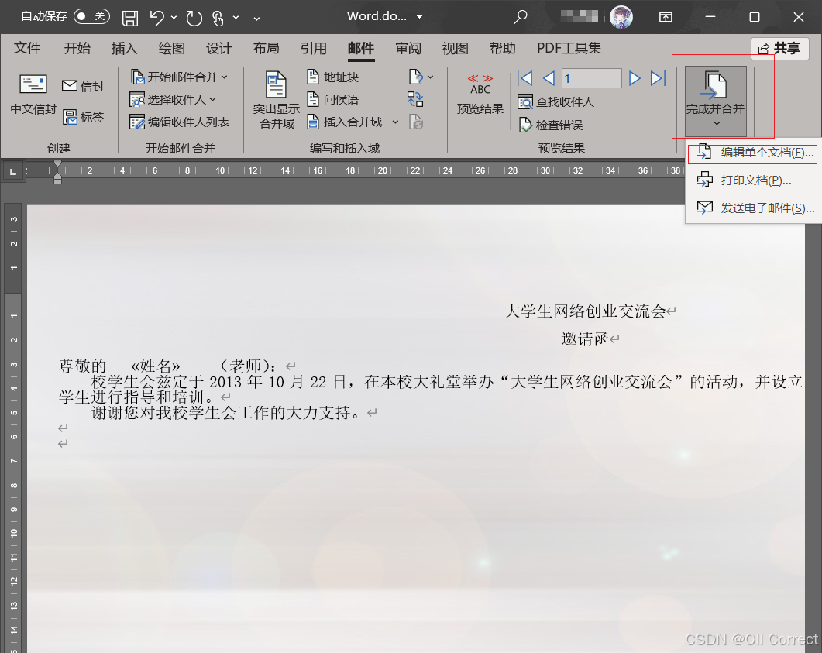Image resolution: width=822 pixels, height=653 pixels.
Task: Create labels with 标签
Action: [x=83, y=117]
